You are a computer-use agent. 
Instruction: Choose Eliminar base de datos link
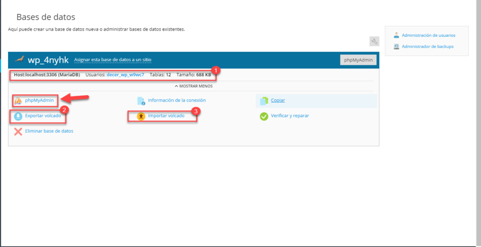click(49, 131)
